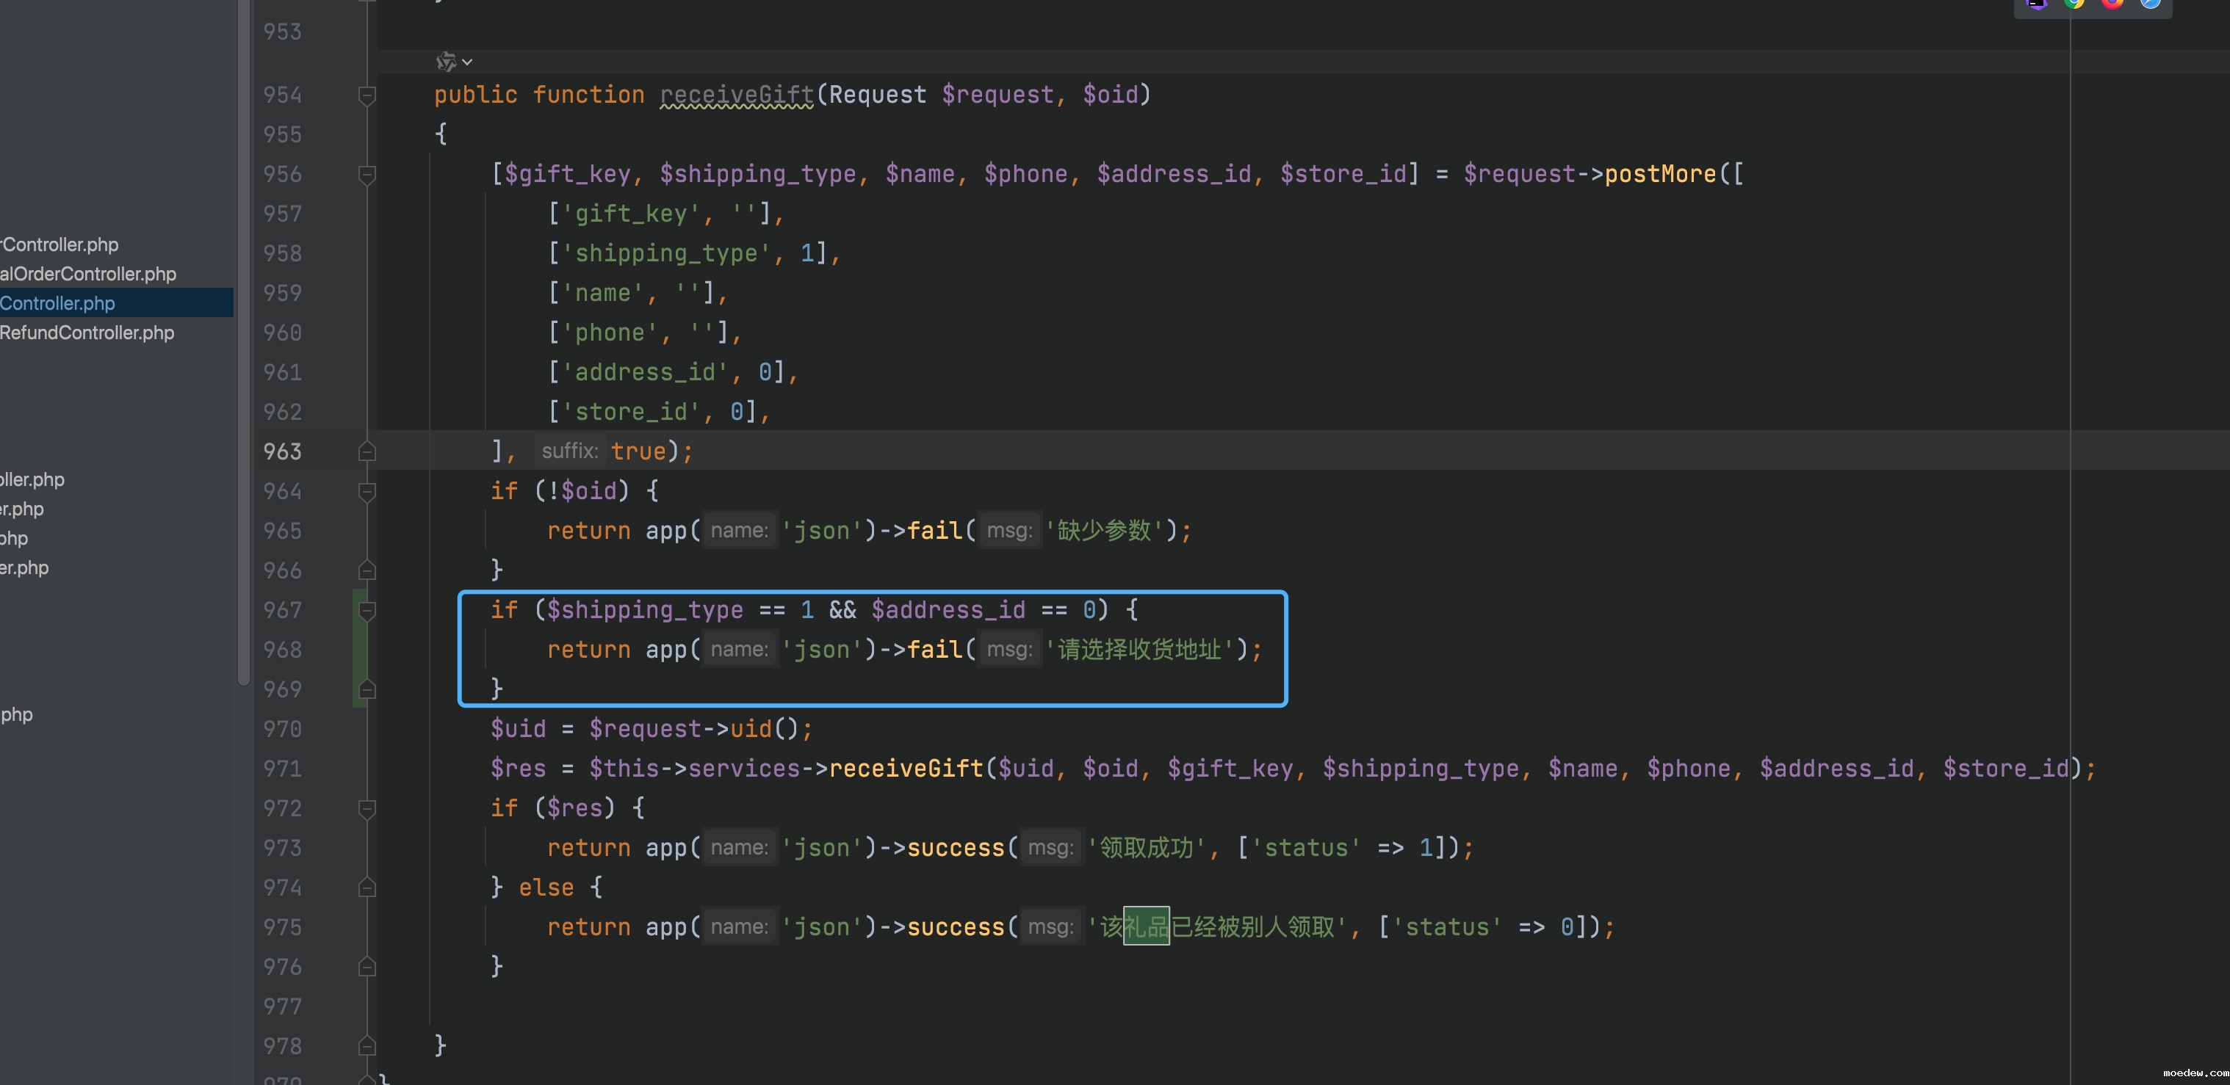Click the postMore method call on line 956
This screenshot has width=2230, height=1085.
[x=1659, y=175]
